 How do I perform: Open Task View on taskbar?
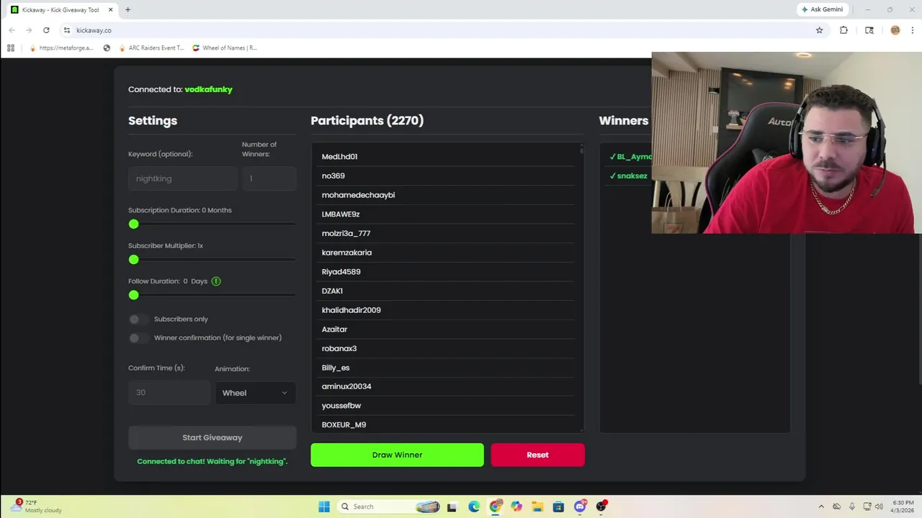pos(452,506)
